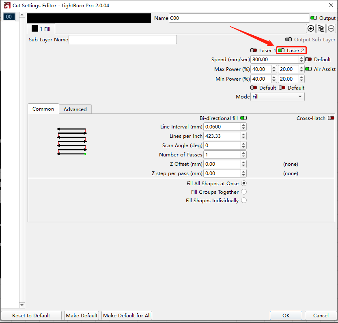This screenshot has height=323, width=338.
Task: Click the copy sub-layer icon
Action: pyautogui.click(x=321, y=28)
